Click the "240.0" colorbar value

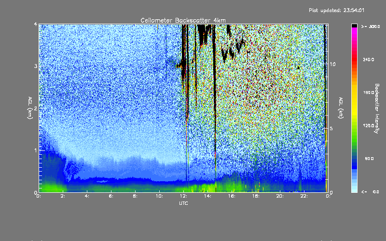pos(369,59)
